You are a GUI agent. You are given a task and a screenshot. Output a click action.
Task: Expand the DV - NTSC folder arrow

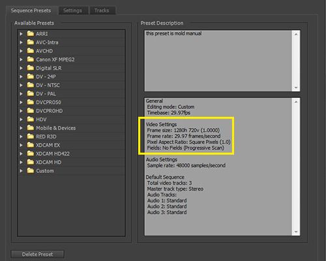[21, 85]
